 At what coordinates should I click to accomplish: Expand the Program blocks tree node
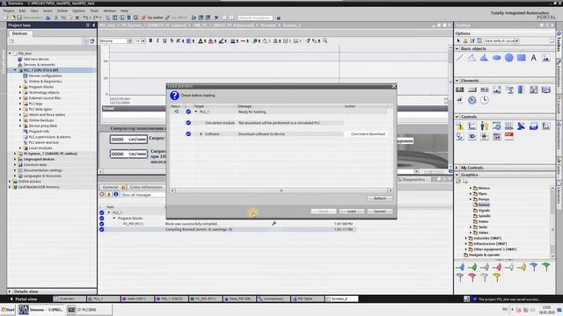[20, 87]
